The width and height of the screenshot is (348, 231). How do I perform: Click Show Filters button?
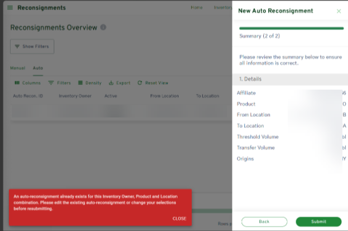coord(32,46)
